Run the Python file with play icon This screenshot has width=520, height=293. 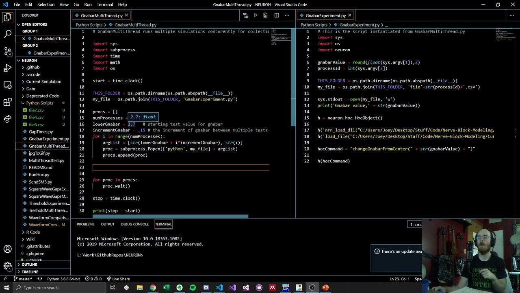tap(256, 15)
